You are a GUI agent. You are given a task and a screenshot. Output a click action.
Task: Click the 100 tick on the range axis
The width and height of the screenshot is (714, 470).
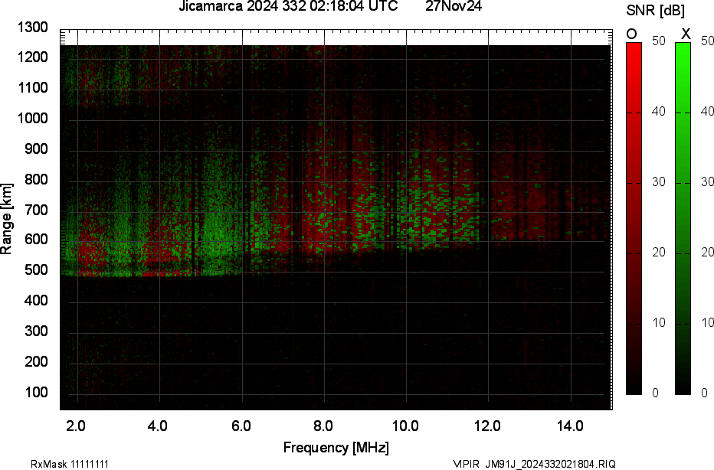36,392
